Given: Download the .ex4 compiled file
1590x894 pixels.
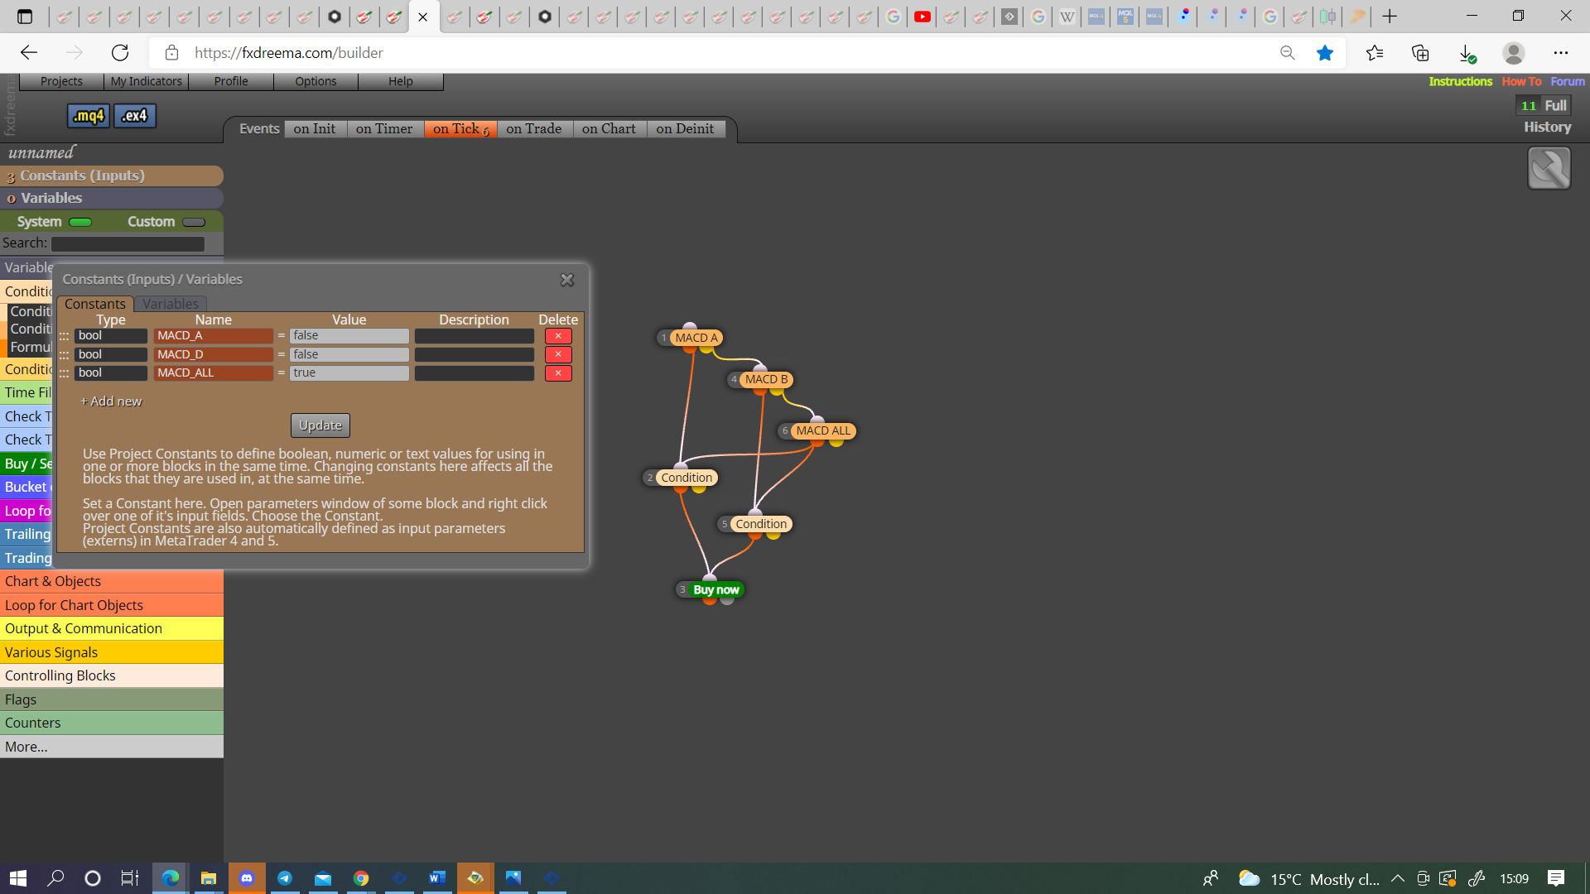Looking at the screenshot, I should pos(135,116).
